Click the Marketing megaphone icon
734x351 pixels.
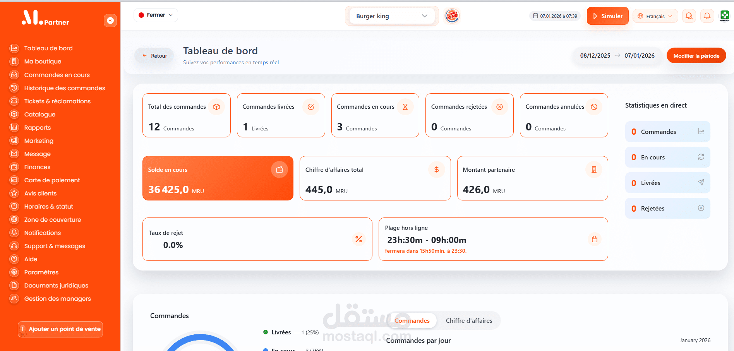[x=14, y=140]
